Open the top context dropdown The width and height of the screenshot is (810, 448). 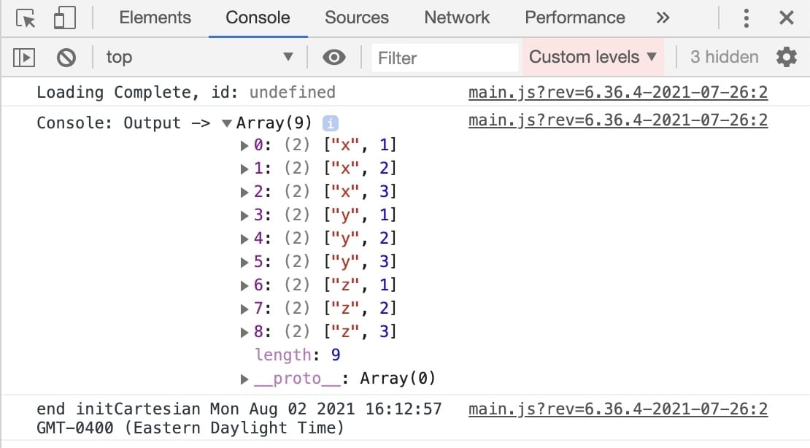[200, 58]
